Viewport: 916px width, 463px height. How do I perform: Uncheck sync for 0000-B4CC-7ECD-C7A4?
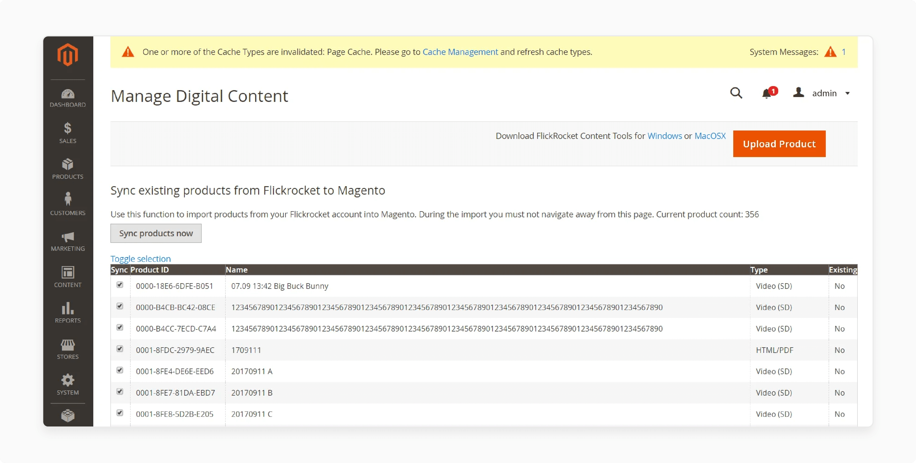pos(120,328)
